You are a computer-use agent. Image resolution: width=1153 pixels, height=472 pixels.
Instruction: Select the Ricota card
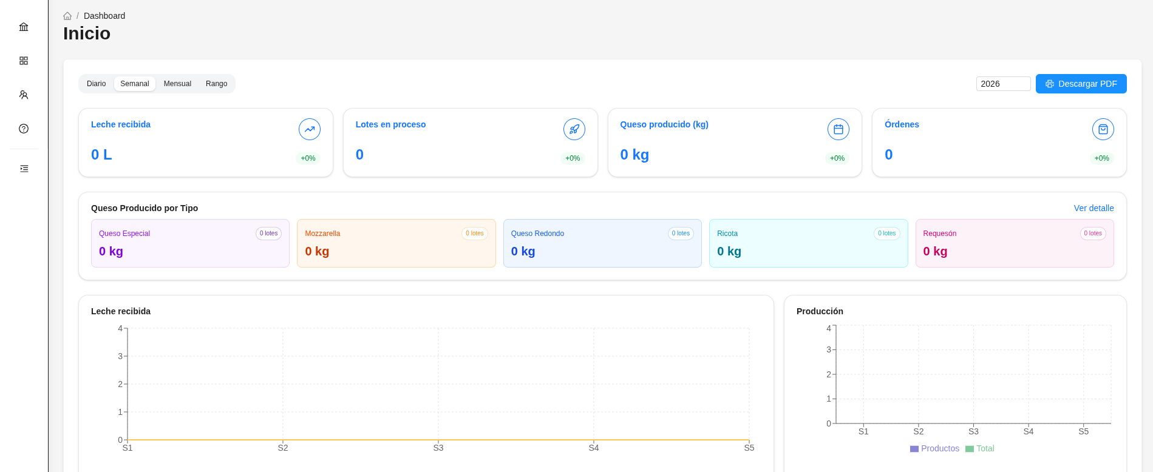tap(809, 243)
